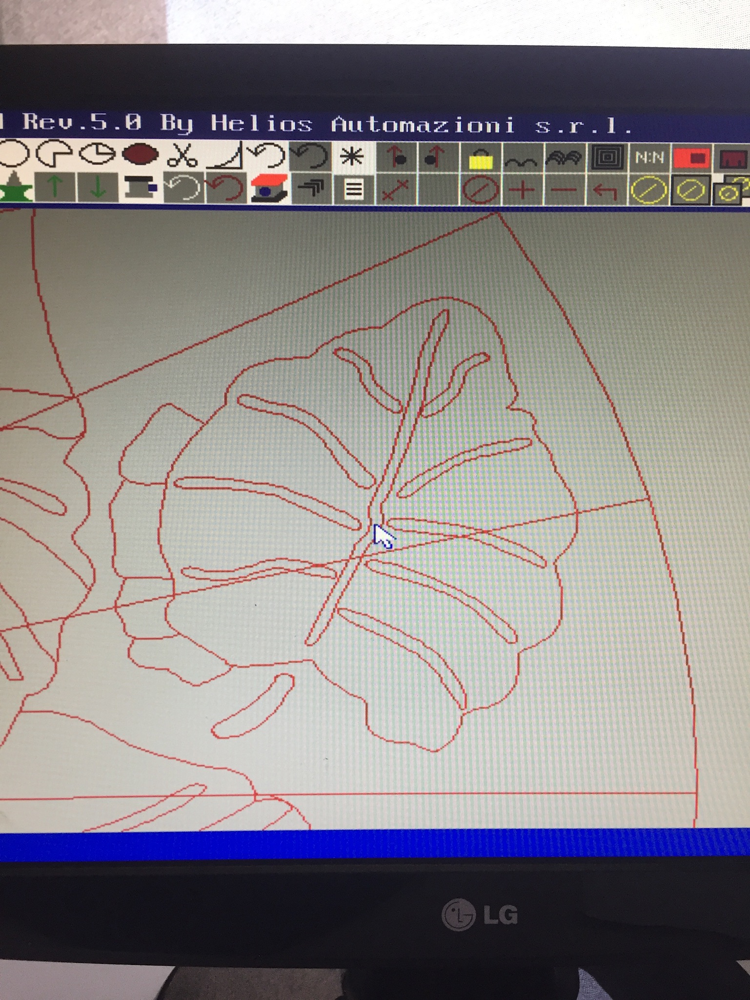Click the red plus icon

[522, 190]
